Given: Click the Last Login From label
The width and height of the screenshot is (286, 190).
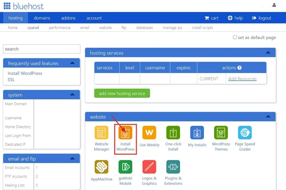Looking at the screenshot, I should pos(18,136).
